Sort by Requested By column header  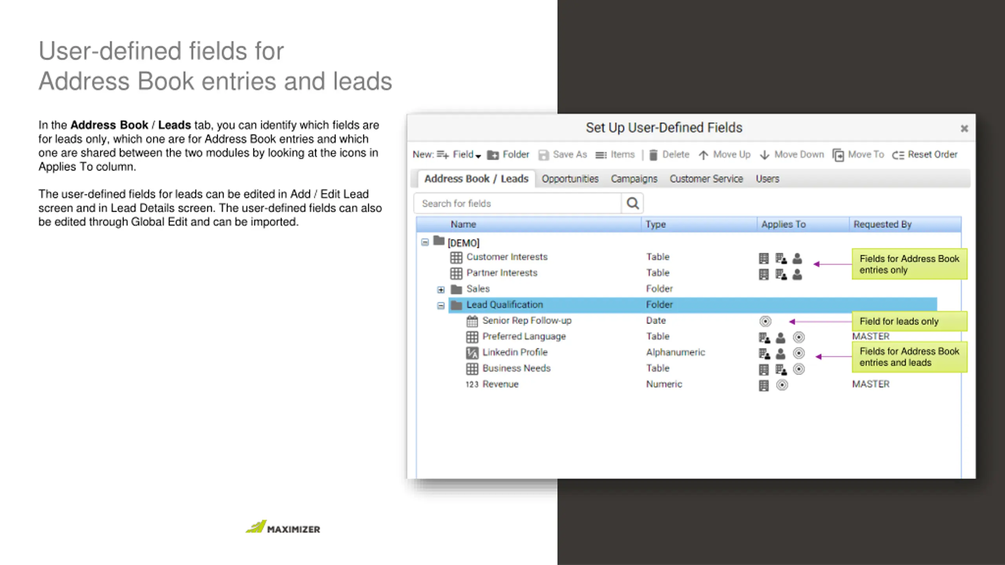(882, 224)
